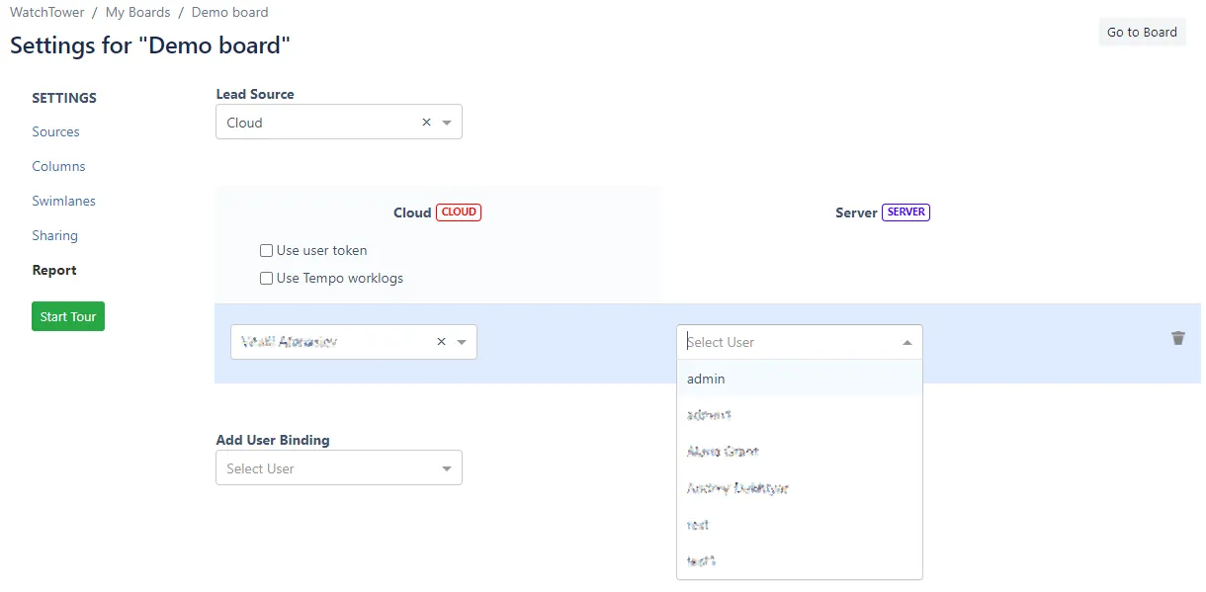Open Add User Binding dropdown
The height and width of the screenshot is (592, 1206).
pos(339,468)
